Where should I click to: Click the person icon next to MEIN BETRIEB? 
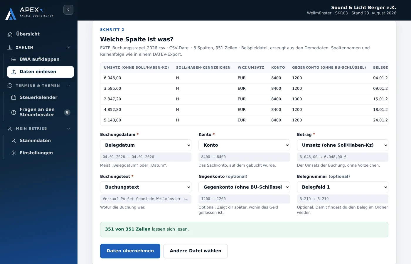tap(10, 128)
